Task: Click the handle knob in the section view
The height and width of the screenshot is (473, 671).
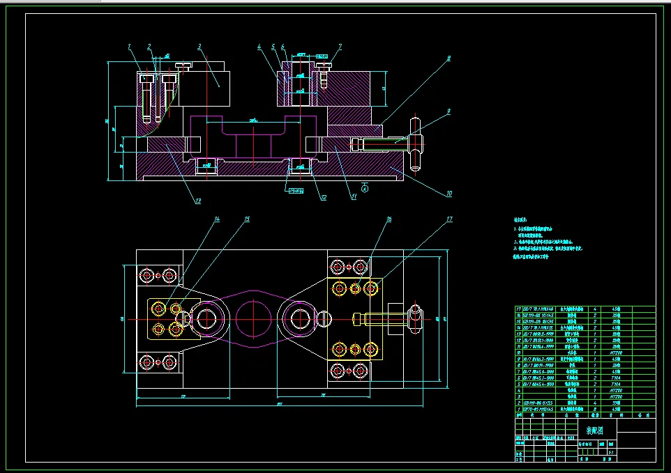Action: click(x=415, y=143)
